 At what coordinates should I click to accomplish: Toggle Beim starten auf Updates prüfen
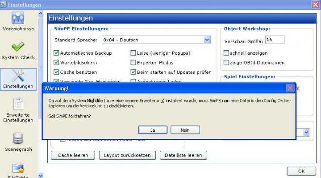[133, 72]
